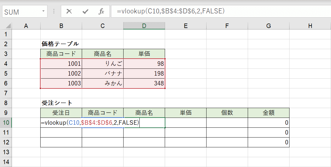Select the unit price cell 98
The width and height of the screenshot is (331, 167).
144,64
